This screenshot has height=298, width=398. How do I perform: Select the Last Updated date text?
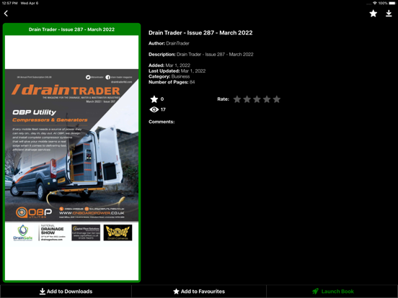tap(177, 71)
